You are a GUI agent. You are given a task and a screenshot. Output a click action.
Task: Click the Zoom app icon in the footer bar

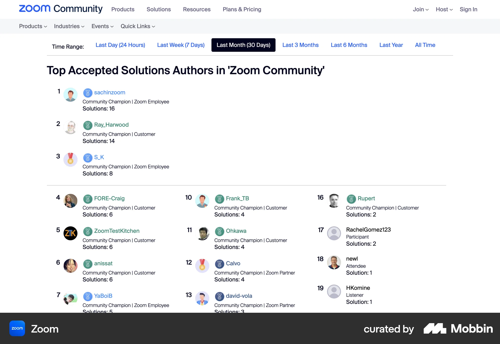pyautogui.click(x=17, y=328)
